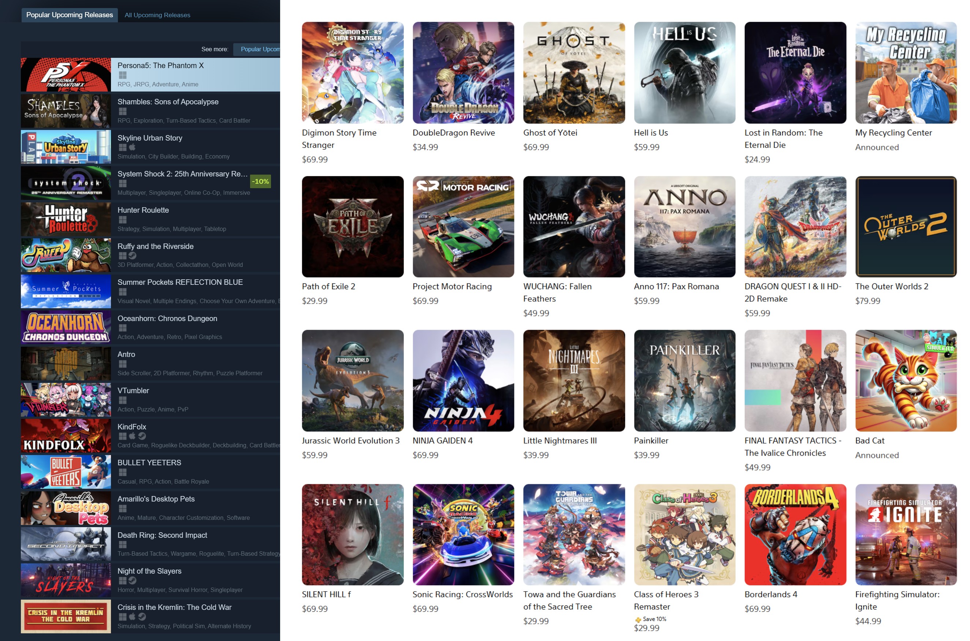Viewport: 970px width, 641px height.
Task: Click Windows icon under BULLET YEETERS
Action: pyautogui.click(x=123, y=472)
